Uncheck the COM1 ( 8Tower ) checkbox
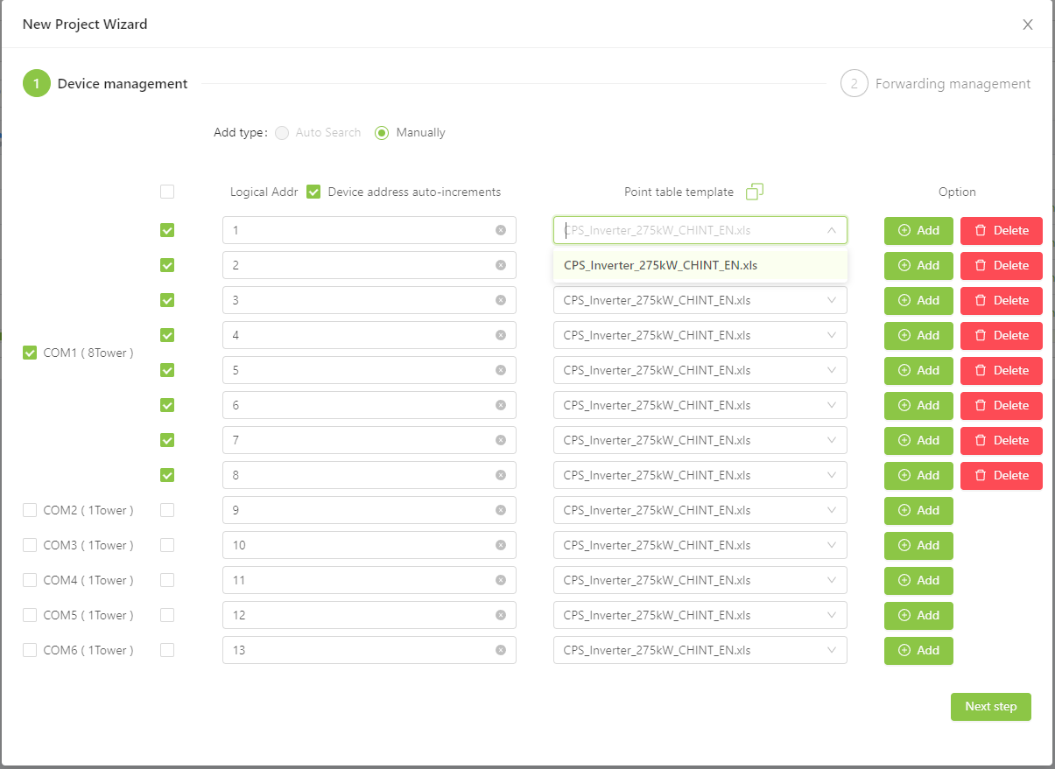Screen dimensions: 1055x769 pos(30,353)
